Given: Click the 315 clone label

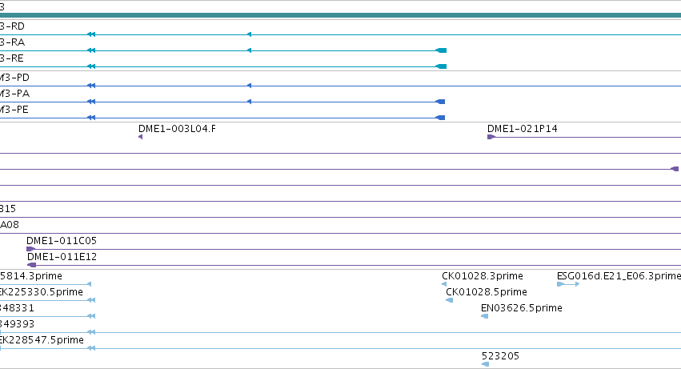Looking at the screenshot, I should pyautogui.click(x=8, y=209).
